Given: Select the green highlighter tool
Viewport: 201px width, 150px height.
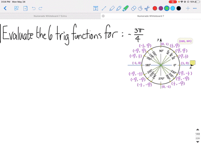Looking at the screenshot, I should (x=126, y=8).
